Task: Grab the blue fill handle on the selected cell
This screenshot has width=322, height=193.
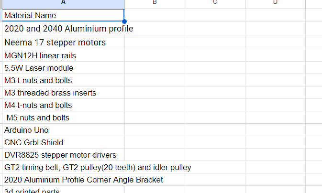Action: point(124,21)
